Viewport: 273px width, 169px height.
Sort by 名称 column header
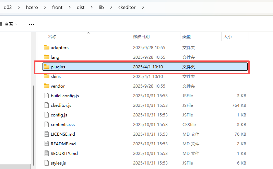[x=52, y=36]
